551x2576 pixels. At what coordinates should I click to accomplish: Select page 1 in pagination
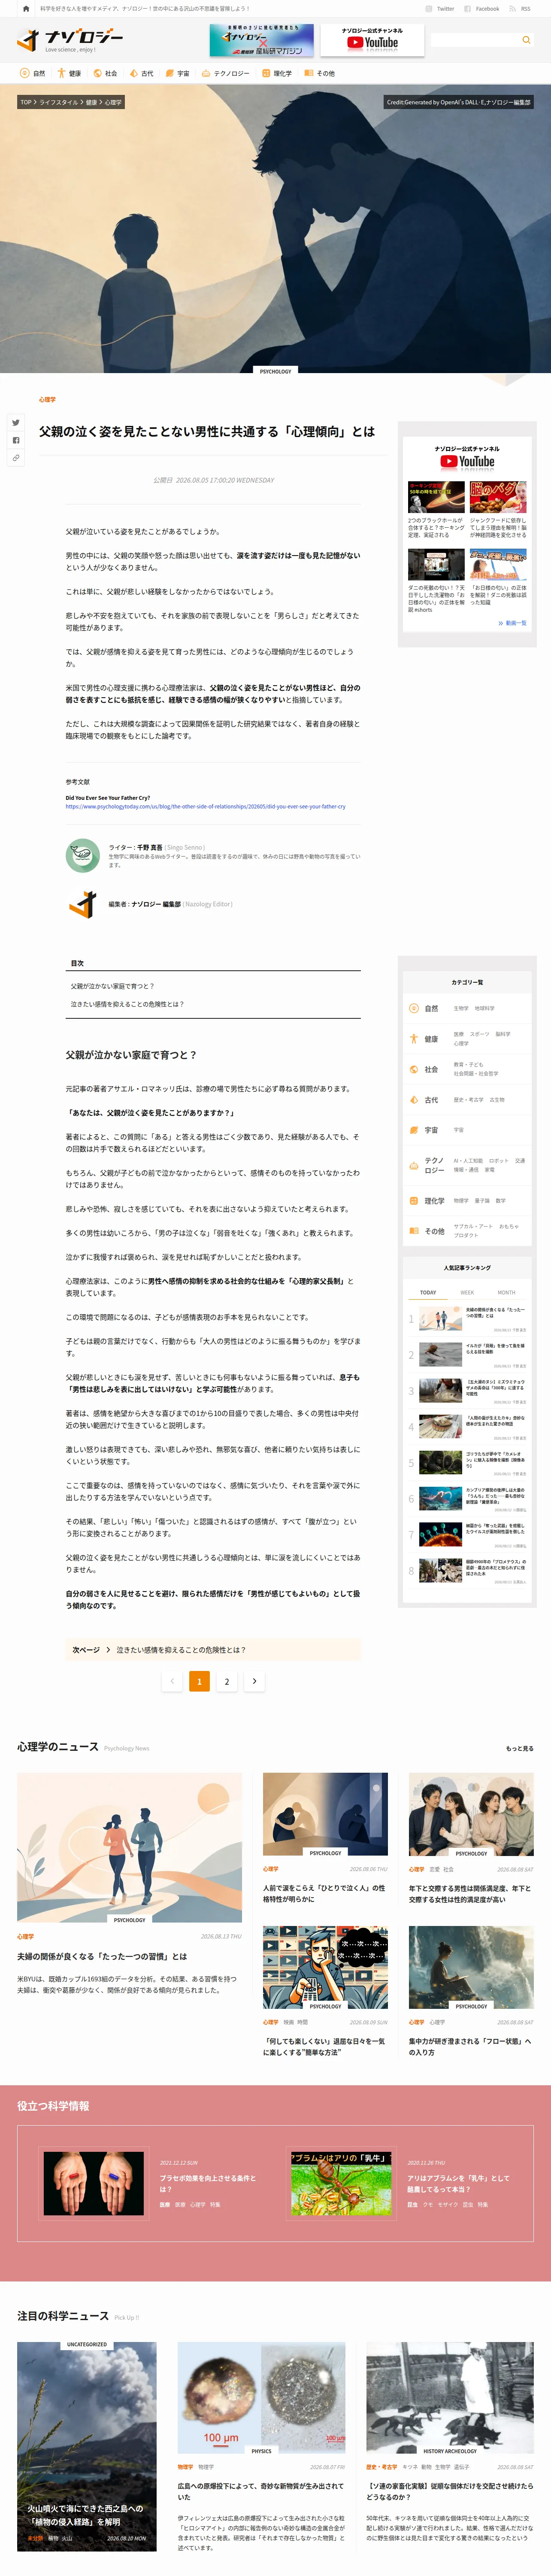tap(199, 1681)
